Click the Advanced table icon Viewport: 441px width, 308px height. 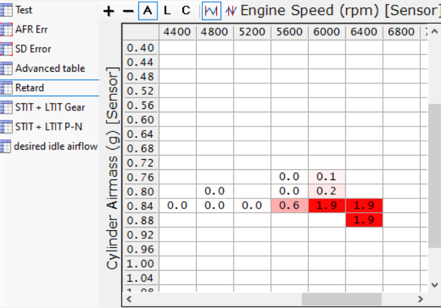coord(6,68)
